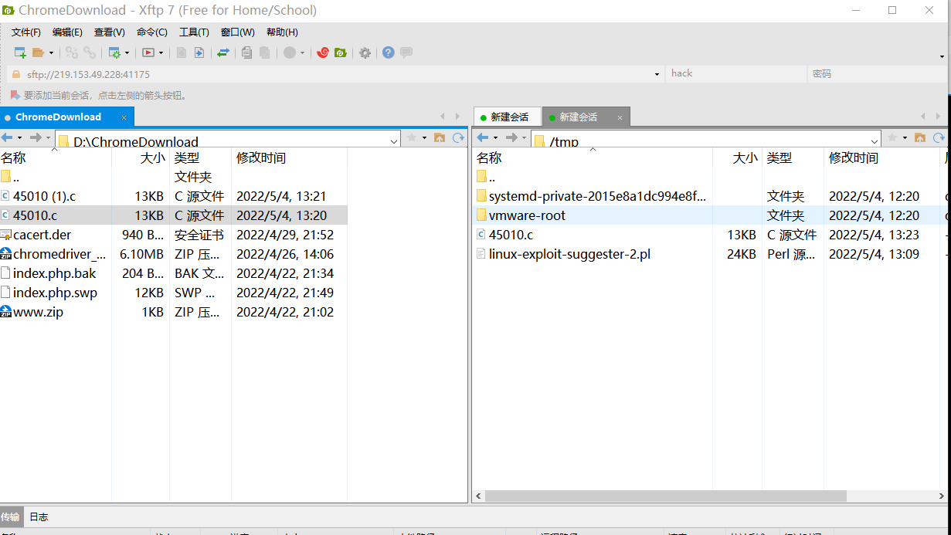The width and height of the screenshot is (951, 535).
Task: Click the Open Session folder icon
Action: tap(38, 52)
